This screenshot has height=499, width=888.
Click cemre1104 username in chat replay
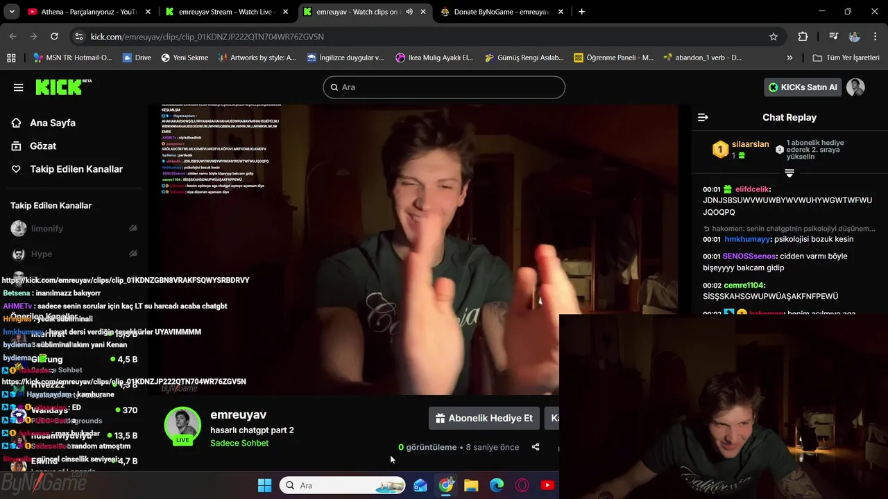point(744,285)
